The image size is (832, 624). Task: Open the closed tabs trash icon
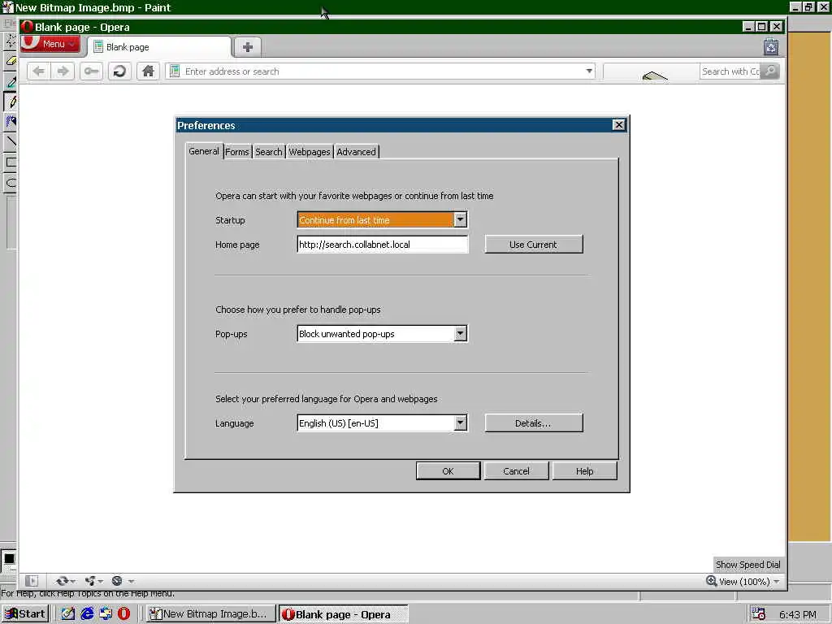click(771, 47)
